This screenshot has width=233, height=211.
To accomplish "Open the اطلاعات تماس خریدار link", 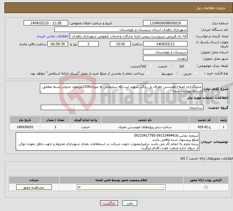I will [x=52, y=36].
